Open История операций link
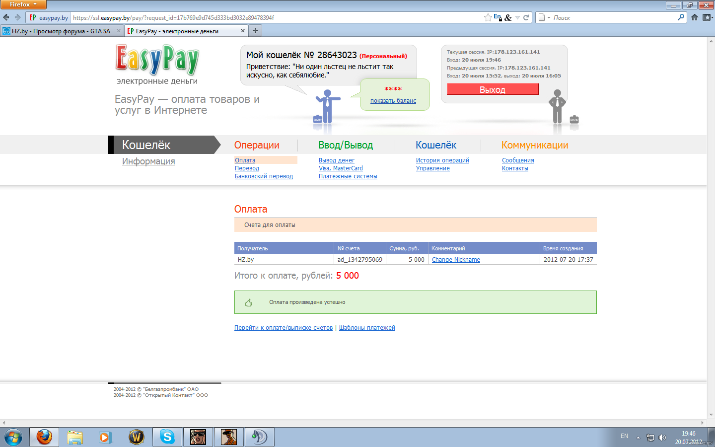 point(442,160)
